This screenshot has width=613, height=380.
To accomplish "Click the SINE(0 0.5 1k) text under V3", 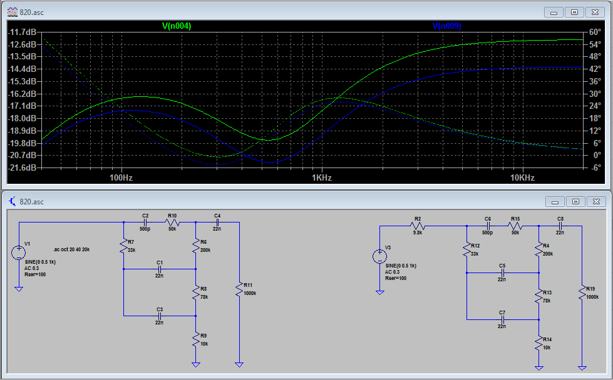I will pos(401,266).
